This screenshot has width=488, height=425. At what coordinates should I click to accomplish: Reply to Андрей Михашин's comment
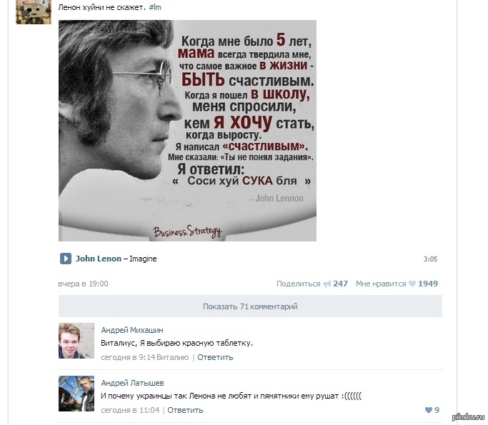tap(215, 357)
